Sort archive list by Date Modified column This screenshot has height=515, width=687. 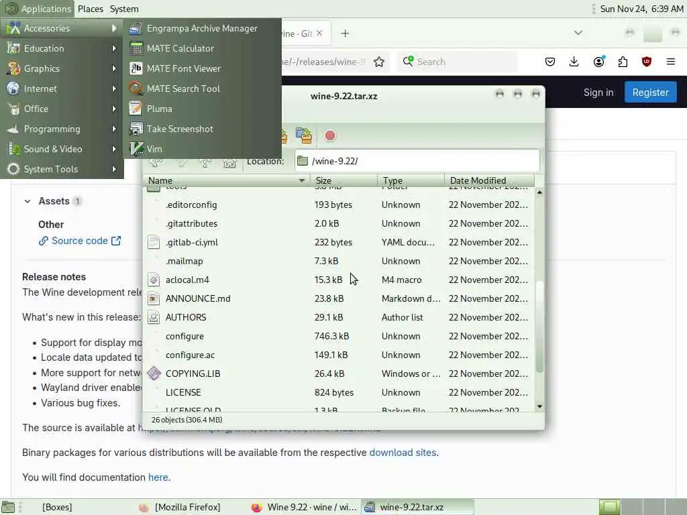tap(489, 180)
